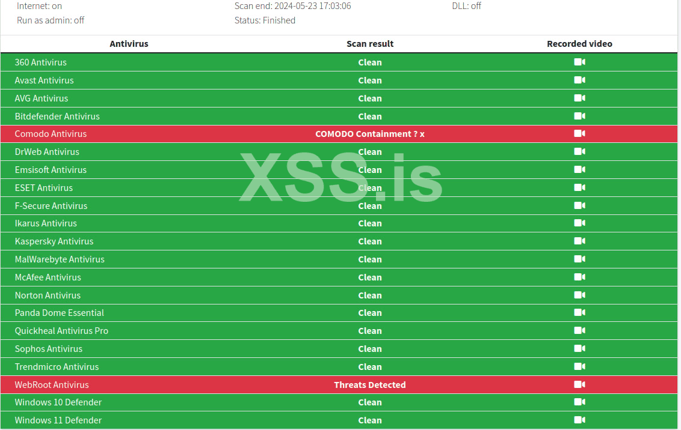681x430 pixels.
Task: Open Kaspersky Antivirus video recording
Action: point(579,241)
